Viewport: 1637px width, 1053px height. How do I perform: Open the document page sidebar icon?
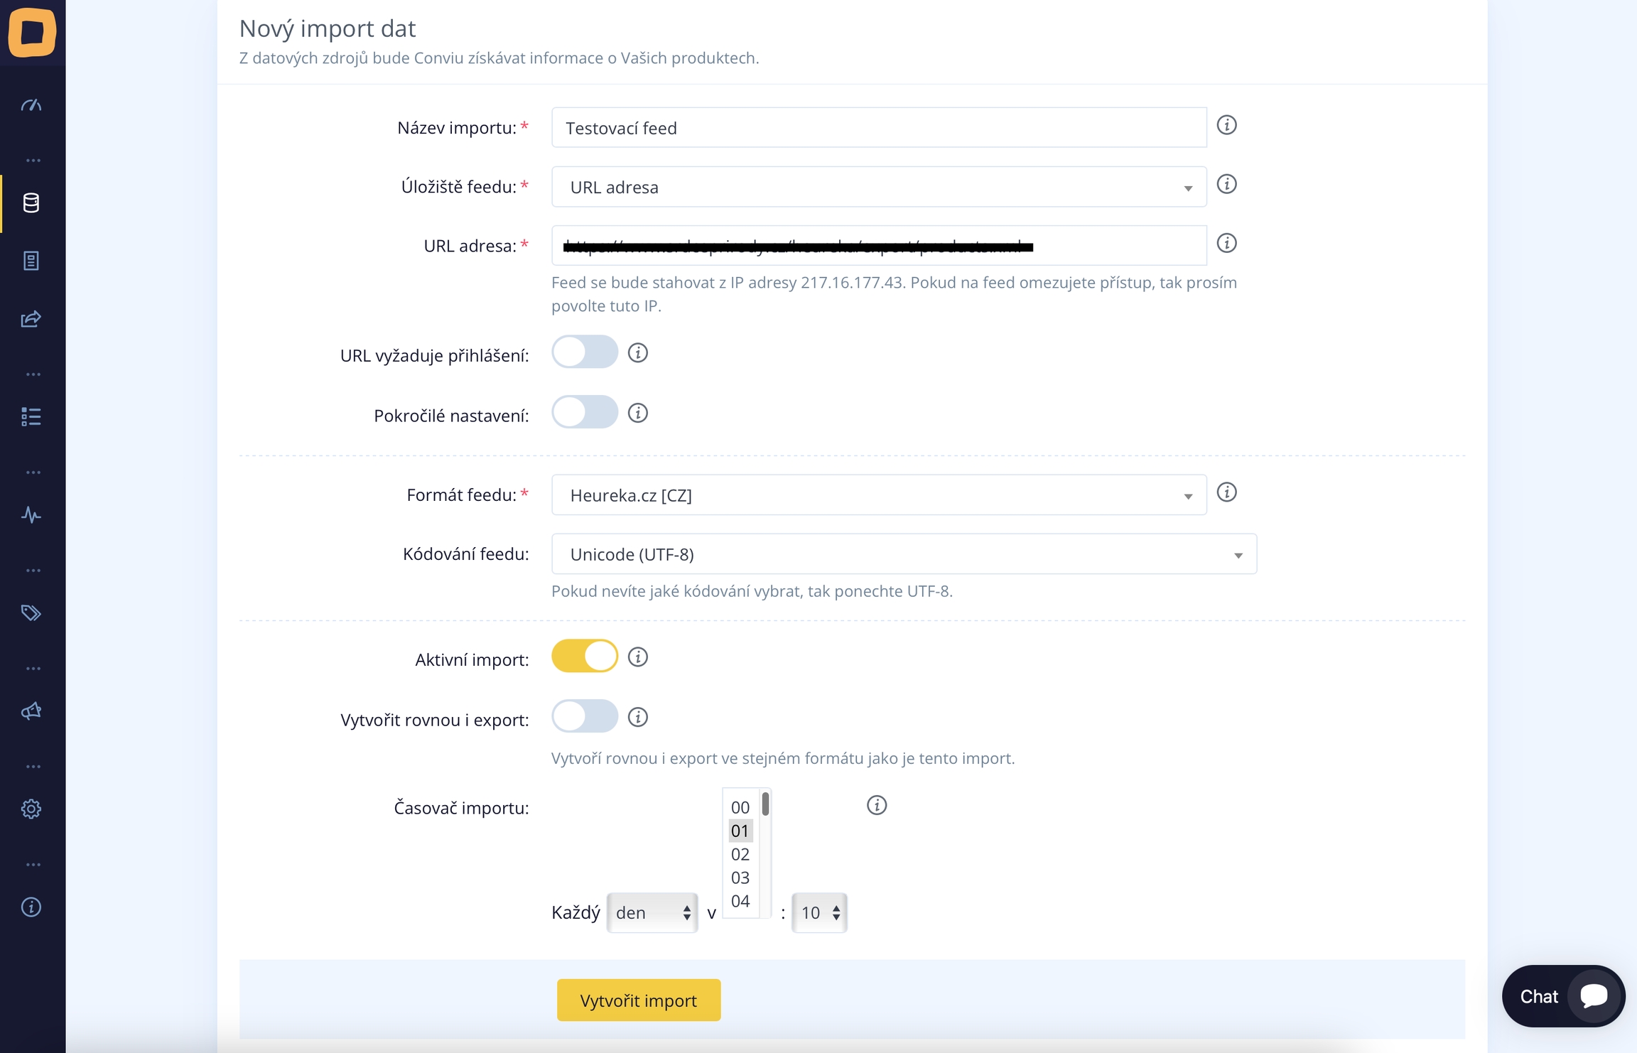pos(31,261)
